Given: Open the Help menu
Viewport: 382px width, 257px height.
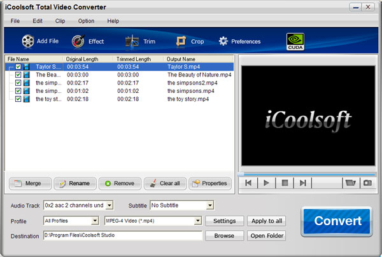Looking at the screenshot, I should (x=113, y=21).
